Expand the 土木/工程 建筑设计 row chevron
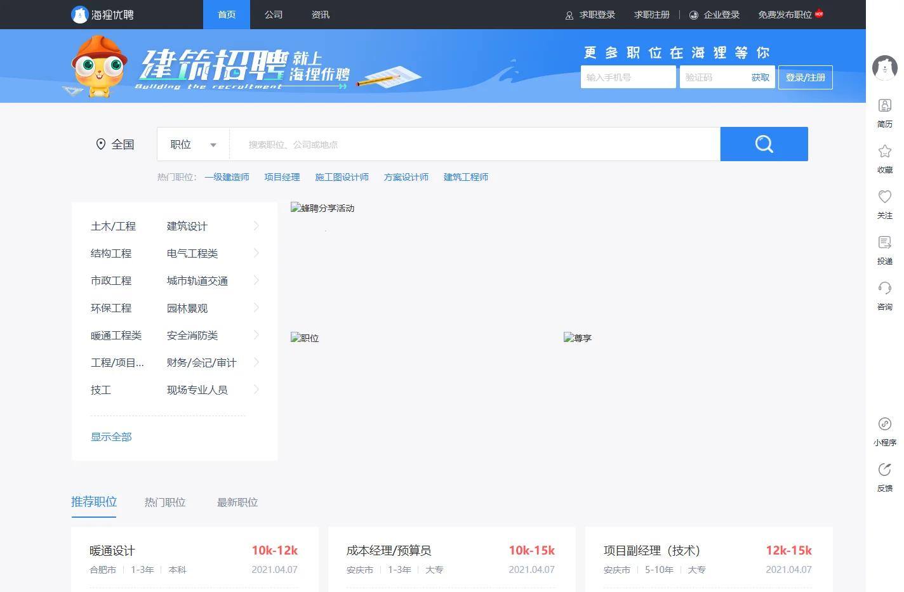Screen dimensions: 904x592 pyautogui.click(x=256, y=225)
